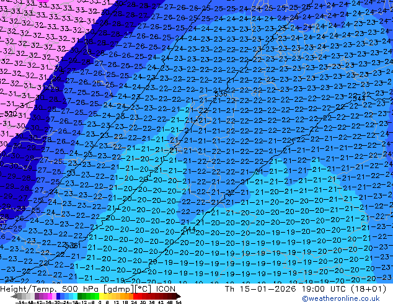The height and width of the screenshot is (304, 393).
Task: Click the cyan swatch at -18 in legend
Action: coord(75,296)
